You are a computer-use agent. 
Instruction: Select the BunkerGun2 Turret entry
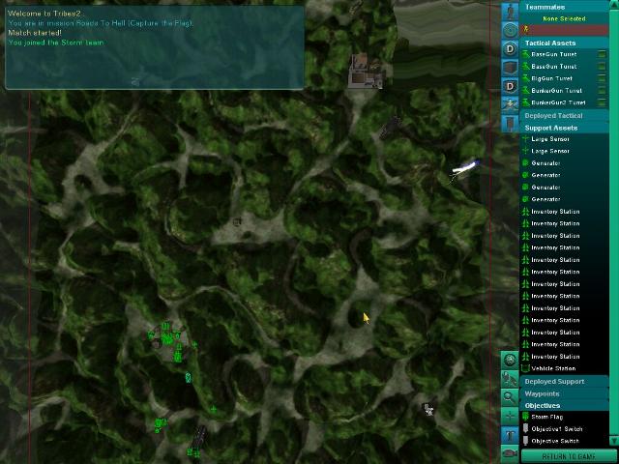click(x=564, y=102)
